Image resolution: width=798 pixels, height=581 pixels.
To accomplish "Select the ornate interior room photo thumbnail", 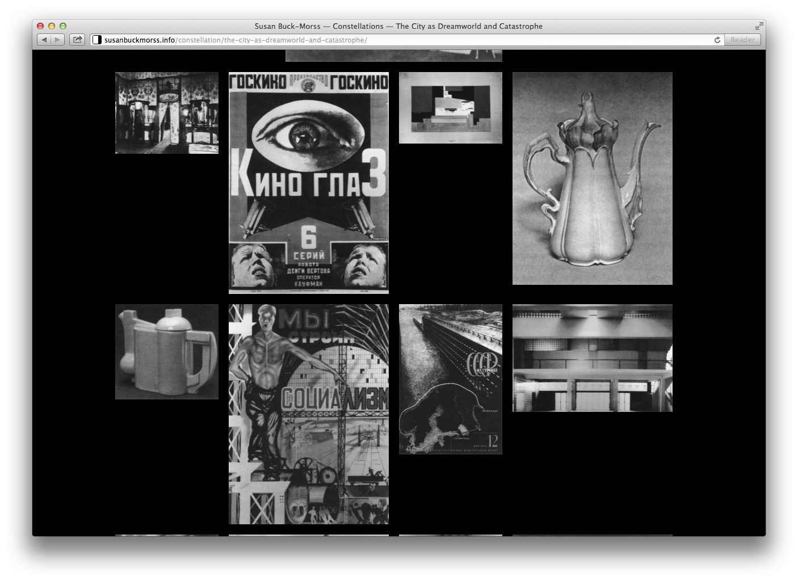I will (x=166, y=113).
